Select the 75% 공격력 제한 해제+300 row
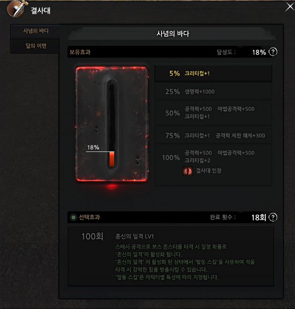Image resolution: width=295 pixels, height=309 pixels. point(213,136)
